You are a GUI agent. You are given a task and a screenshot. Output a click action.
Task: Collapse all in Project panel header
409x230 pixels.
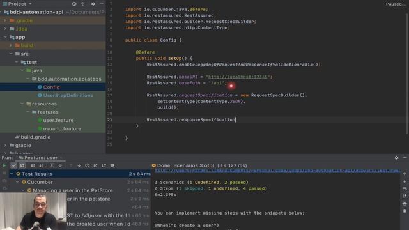(x=82, y=4)
